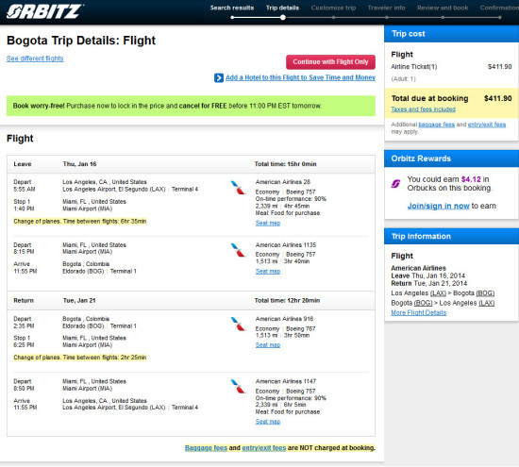Click American Airlines logo for flight 28
The image size is (519, 467).
point(238,187)
